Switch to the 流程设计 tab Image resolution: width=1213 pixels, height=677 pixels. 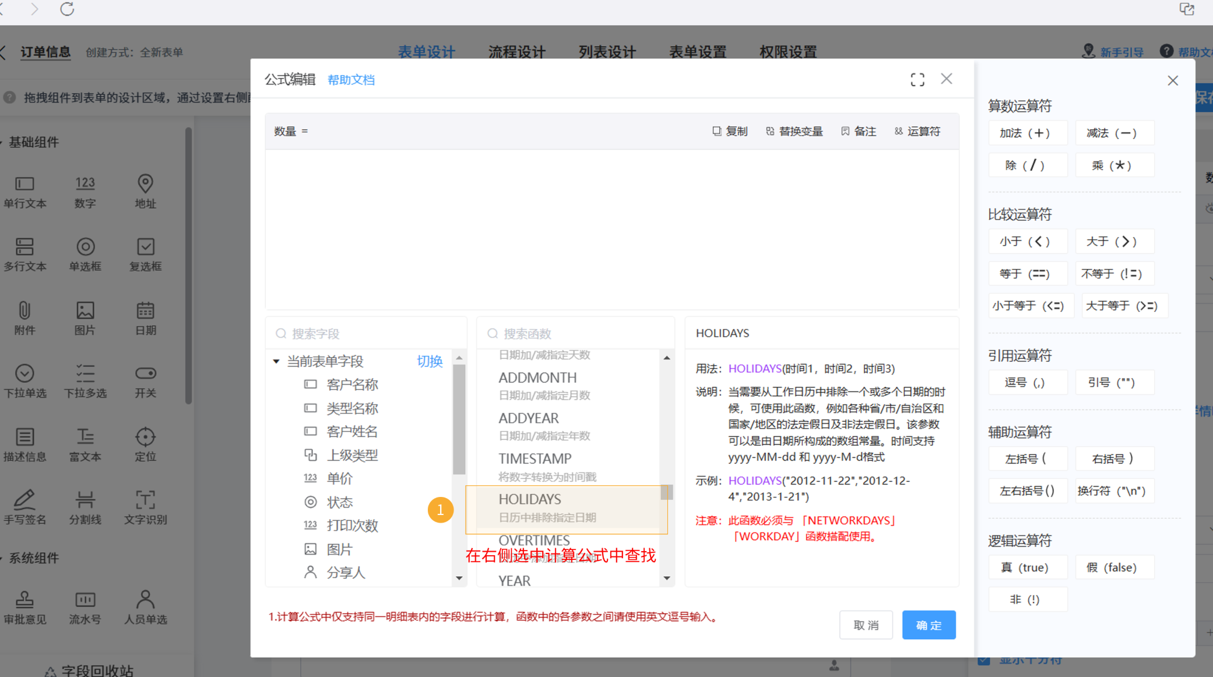pos(517,52)
